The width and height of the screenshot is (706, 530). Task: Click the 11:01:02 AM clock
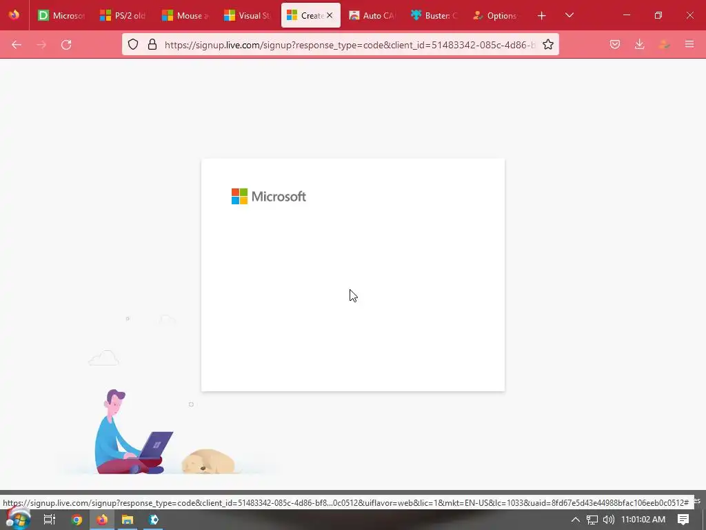[x=643, y=520]
